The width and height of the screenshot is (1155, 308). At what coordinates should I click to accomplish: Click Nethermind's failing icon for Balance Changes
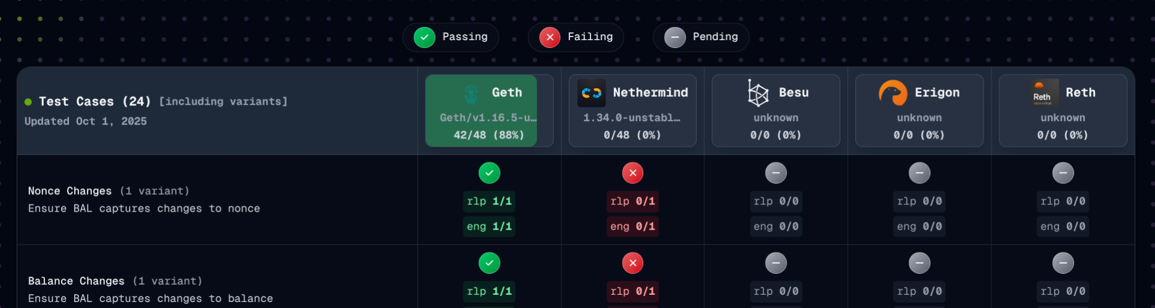[x=632, y=263]
